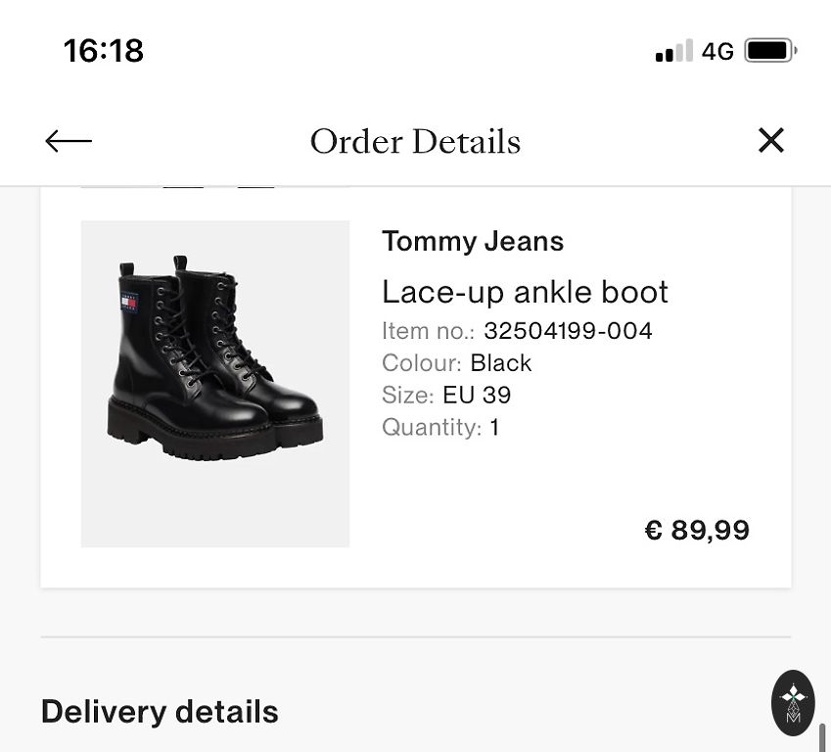Tap the battery status icon
This screenshot has width=831, height=752.
pyautogui.click(x=770, y=51)
